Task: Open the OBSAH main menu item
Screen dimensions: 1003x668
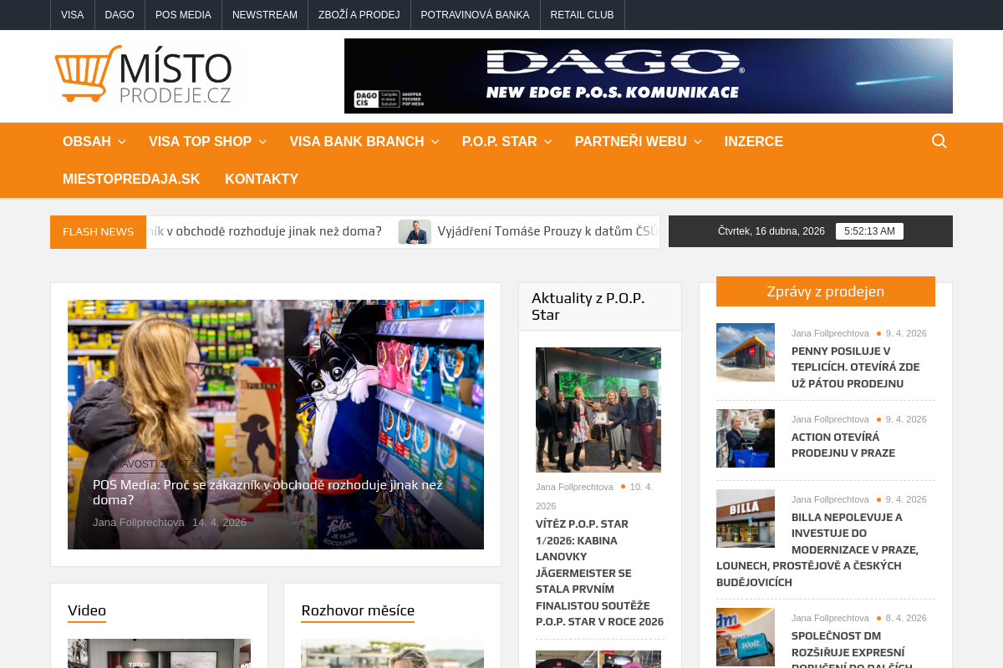Action: click(87, 142)
